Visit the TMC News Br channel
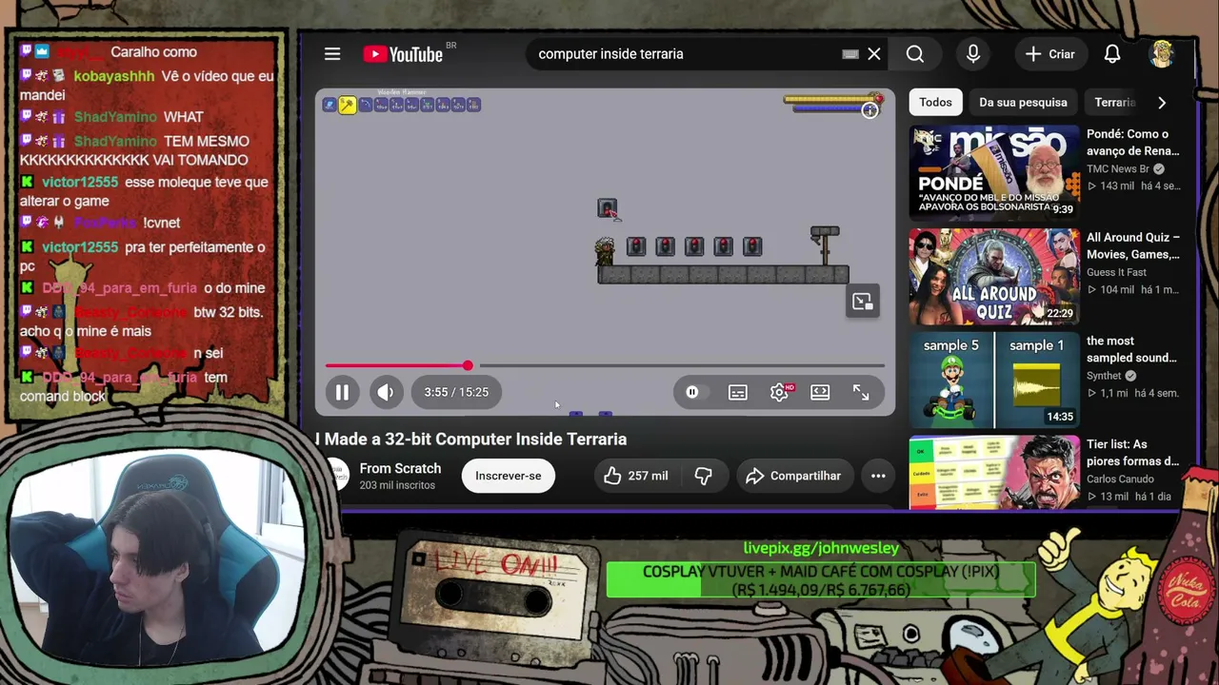Viewport: 1219px width, 685px height. point(1119,168)
